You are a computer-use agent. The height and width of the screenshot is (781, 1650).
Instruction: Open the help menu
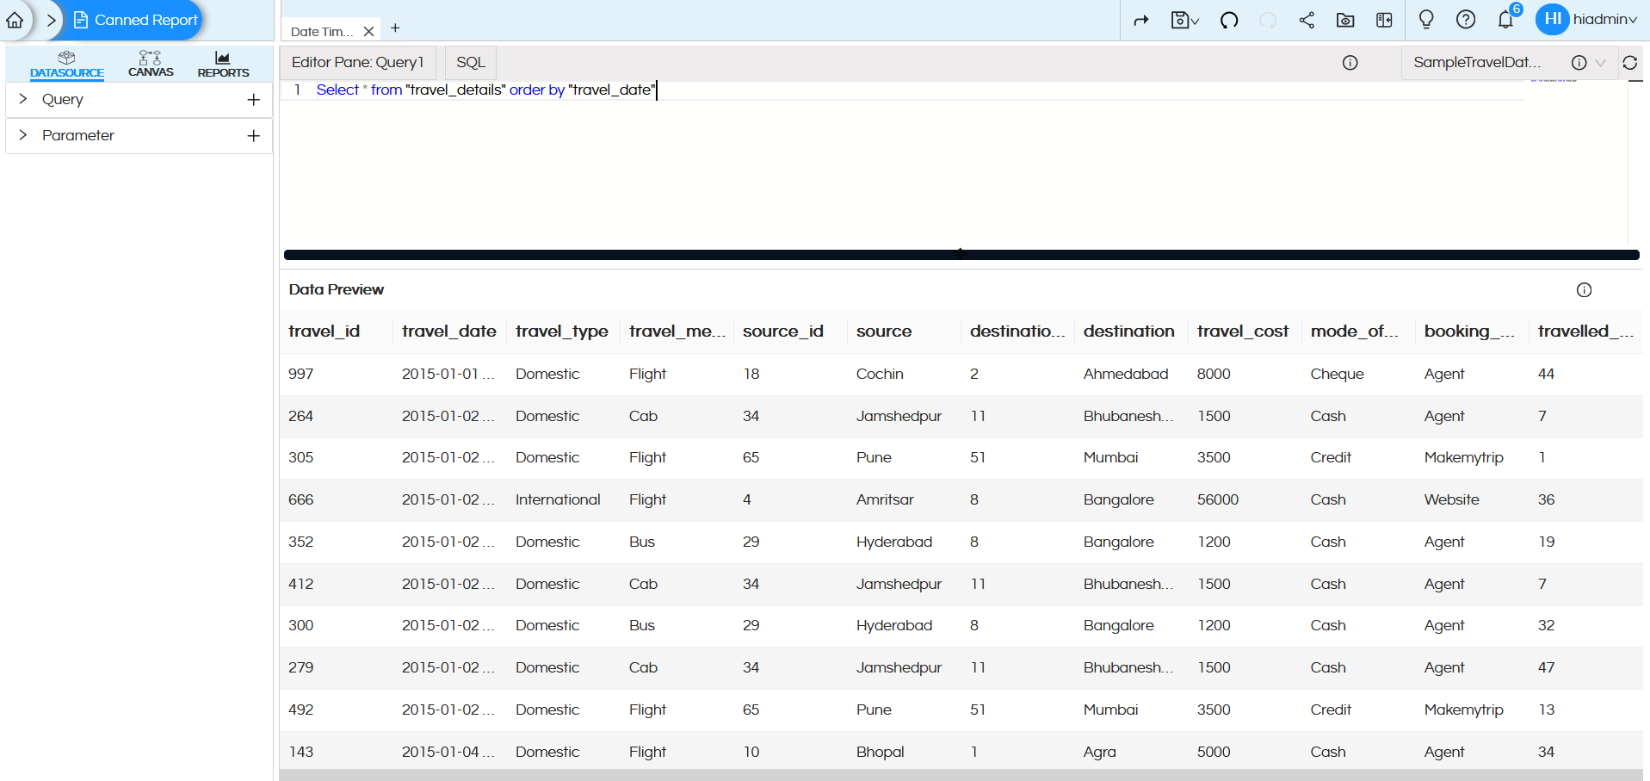tap(1465, 19)
